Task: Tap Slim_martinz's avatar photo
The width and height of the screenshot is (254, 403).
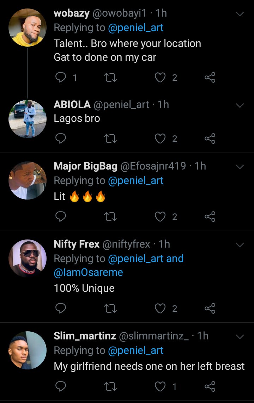Action: coord(28,350)
